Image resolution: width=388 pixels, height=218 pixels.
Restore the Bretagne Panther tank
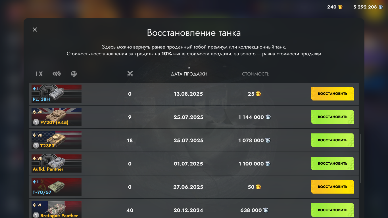tap(332, 210)
